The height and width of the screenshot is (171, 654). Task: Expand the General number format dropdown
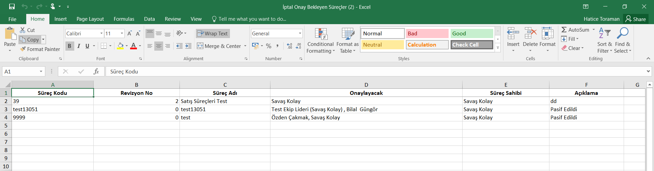tap(300, 33)
